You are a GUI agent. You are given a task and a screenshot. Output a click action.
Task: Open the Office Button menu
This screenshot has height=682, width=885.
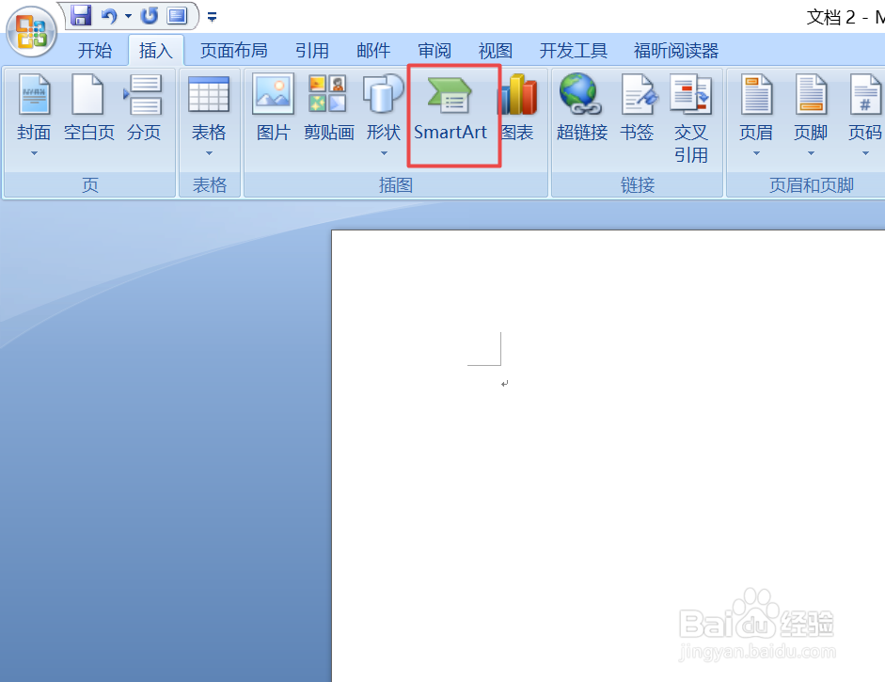32,31
